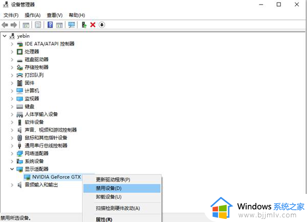Click the audio inputs (音频输入和输出) speaker icon
Viewport: 307px width, 222px height.
click(x=19, y=185)
